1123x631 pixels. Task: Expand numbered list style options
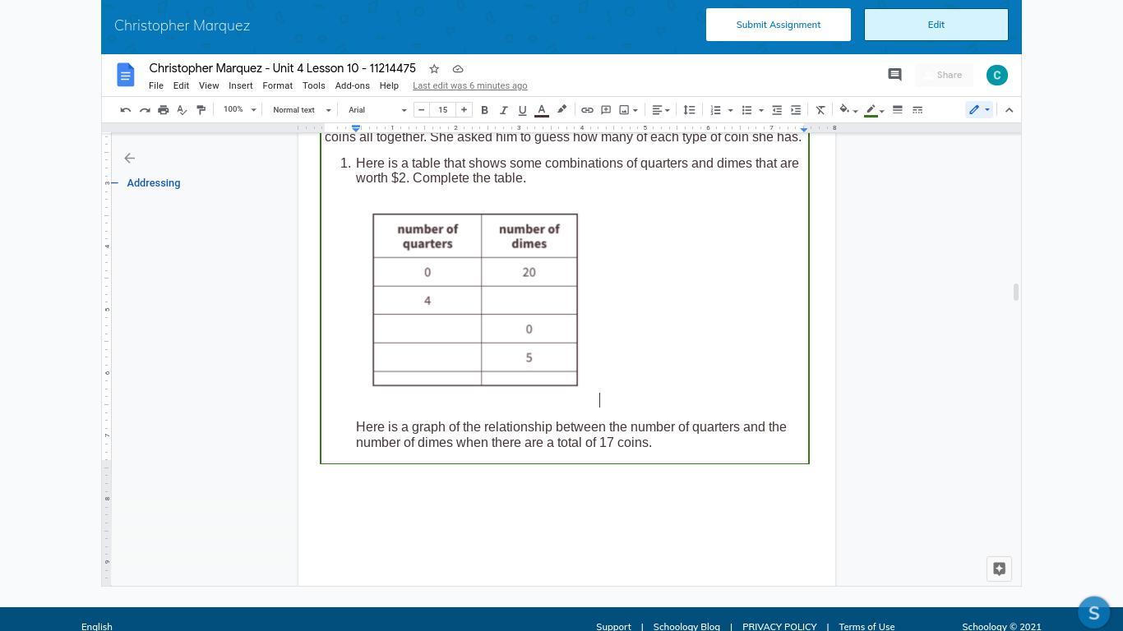pos(730,110)
